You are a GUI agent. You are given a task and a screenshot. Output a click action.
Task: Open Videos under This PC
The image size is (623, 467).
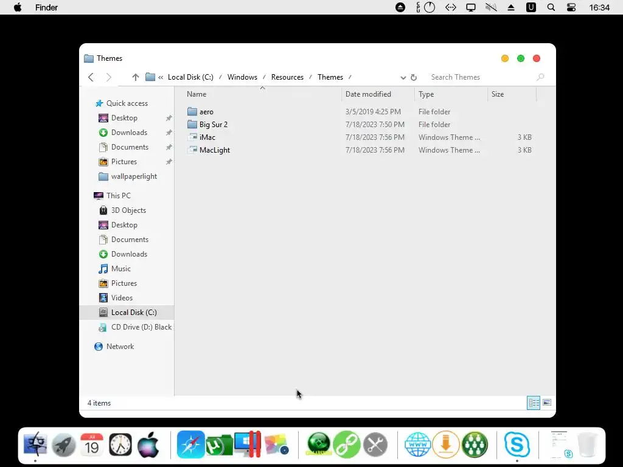click(122, 298)
